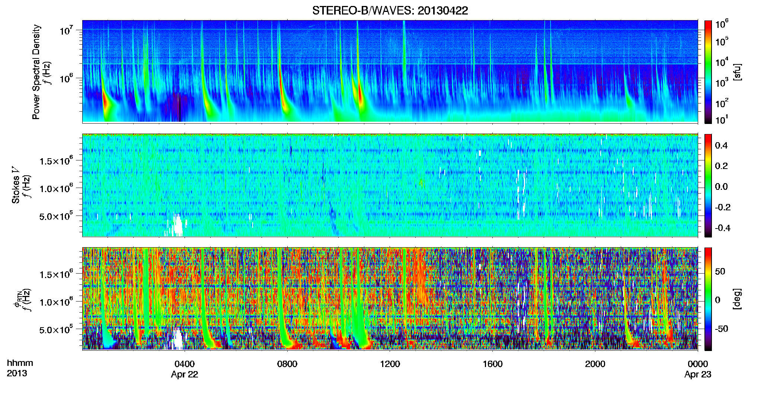Click the Apr 23 date label
This screenshot has height=402, width=780.
pos(698,374)
